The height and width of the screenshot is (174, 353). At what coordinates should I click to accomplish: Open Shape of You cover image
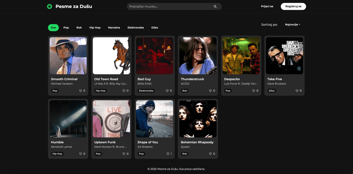(x=155, y=119)
